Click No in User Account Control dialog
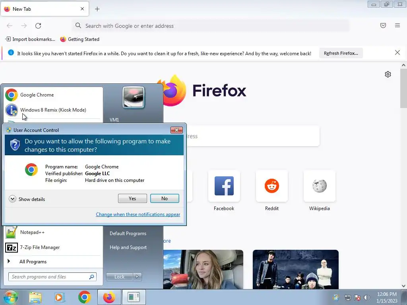407x305 pixels. pos(165,199)
